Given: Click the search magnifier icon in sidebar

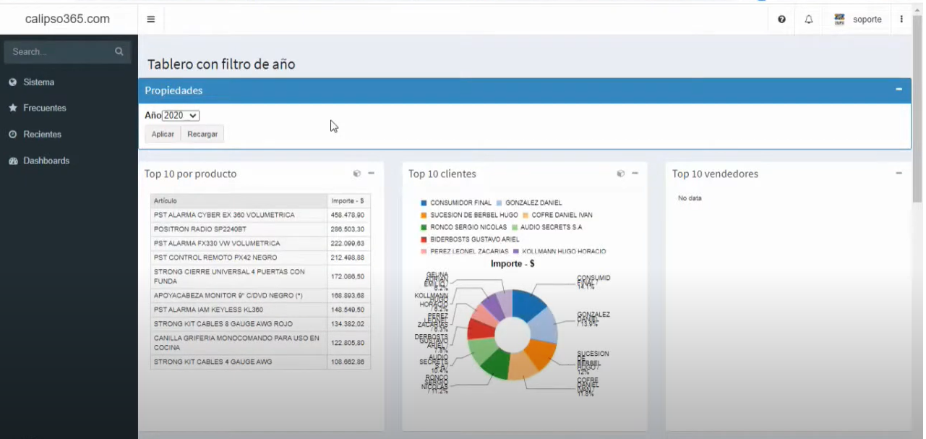Looking at the screenshot, I should (119, 51).
